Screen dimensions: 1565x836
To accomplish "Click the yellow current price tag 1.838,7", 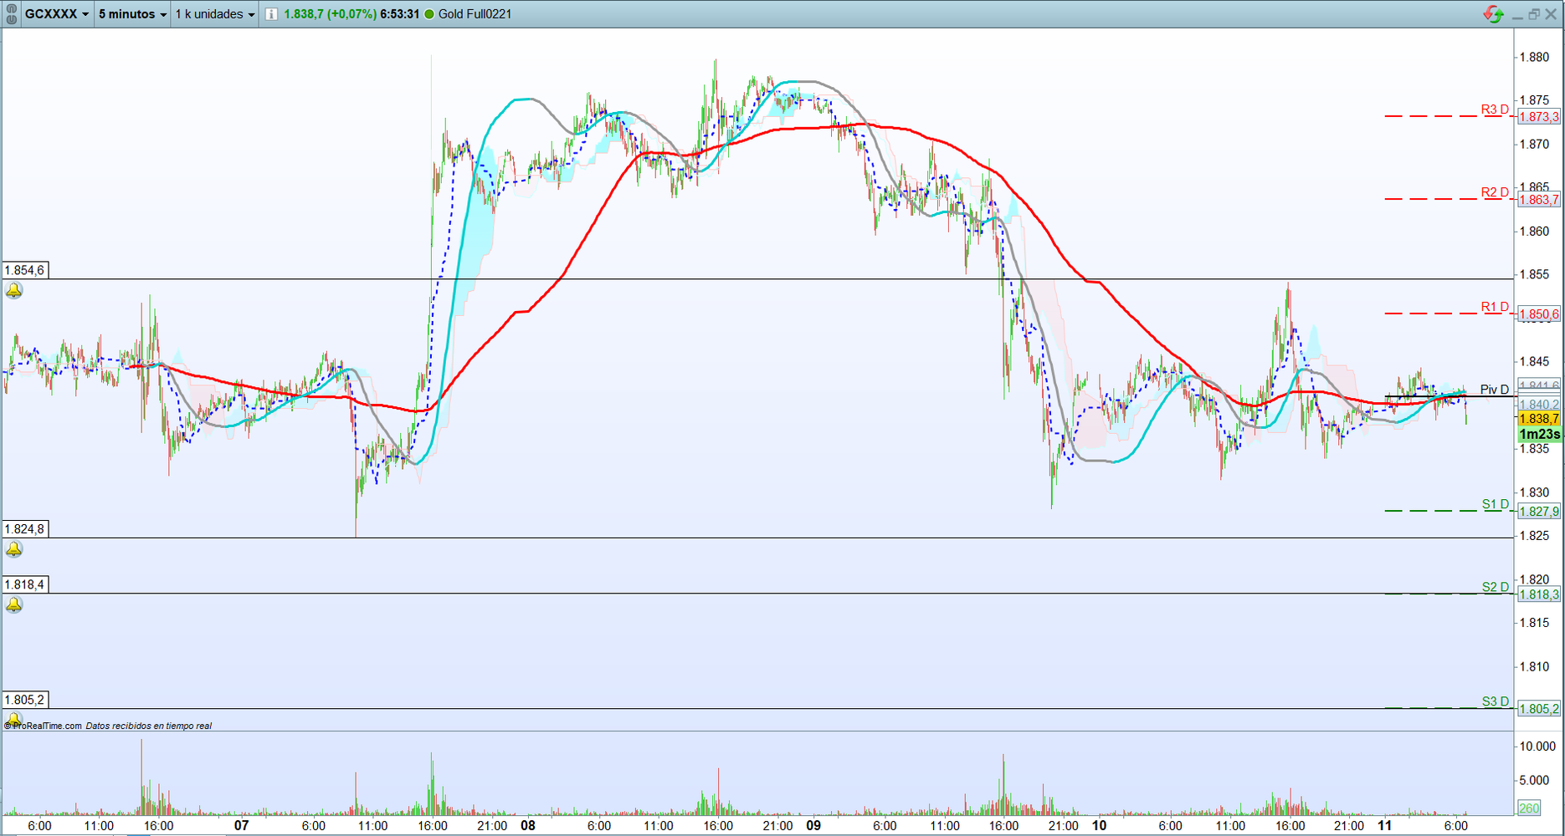I will click(x=1539, y=419).
